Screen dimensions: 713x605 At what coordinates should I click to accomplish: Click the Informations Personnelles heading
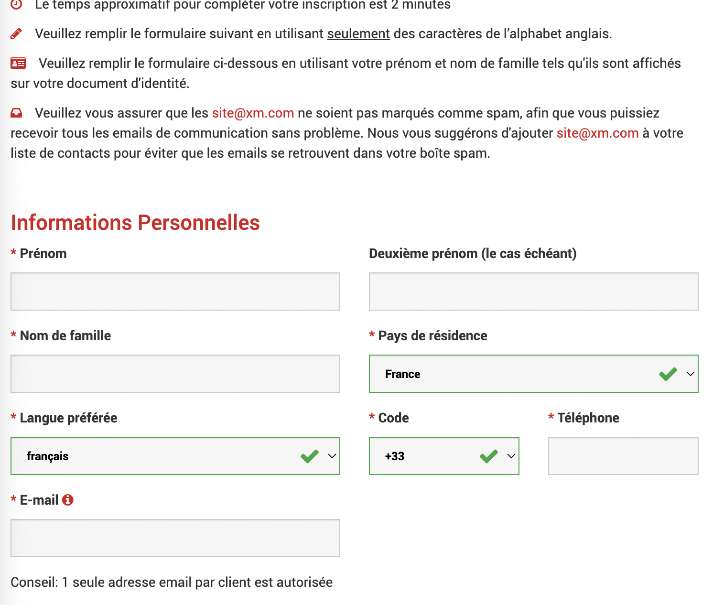coord(135,223)
